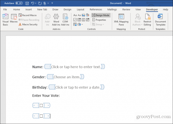
Task: Toggle Design Mode off
Action: coord(101,15)
